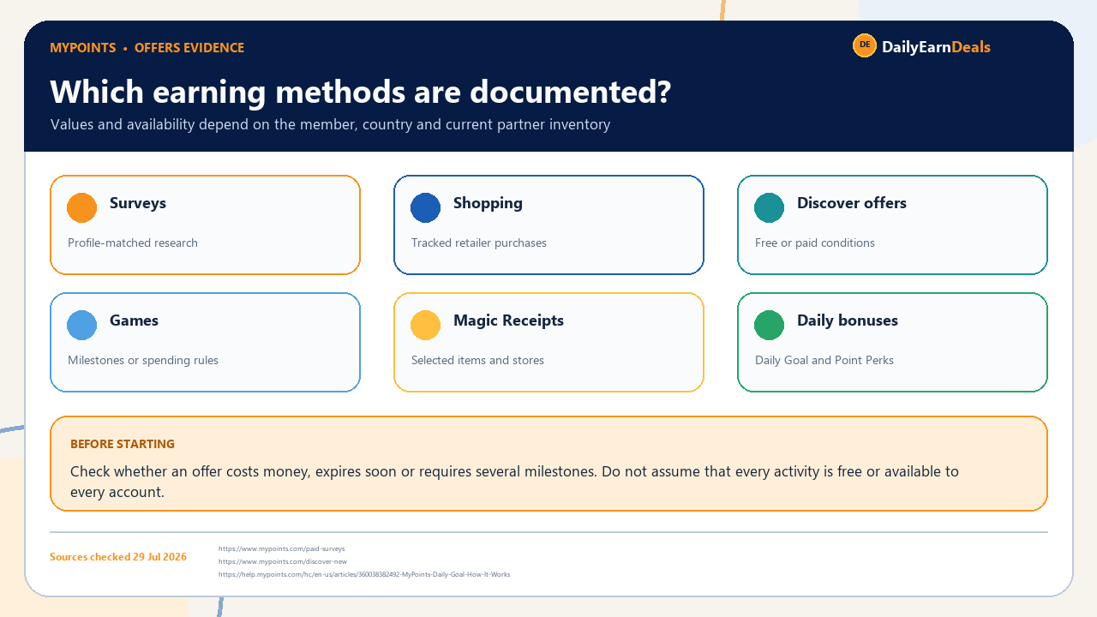Select the Daily bonuses card title
Viewport: 1097px width, 617px height.
[848, 320]
